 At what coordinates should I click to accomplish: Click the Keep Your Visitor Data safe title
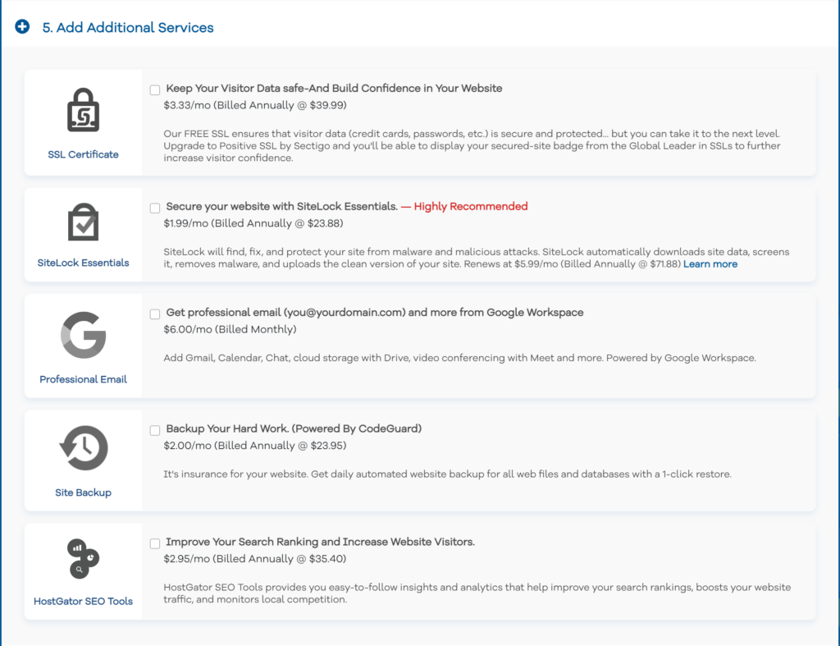click(334, 89)
